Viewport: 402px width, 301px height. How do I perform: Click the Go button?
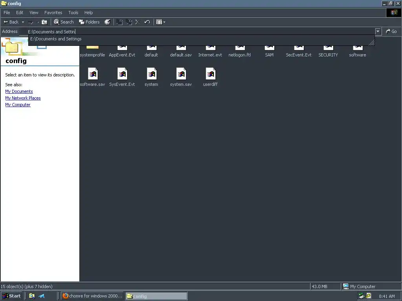(391, 31)
